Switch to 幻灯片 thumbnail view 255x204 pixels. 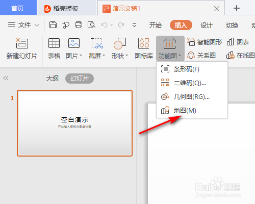click(80, 79)
